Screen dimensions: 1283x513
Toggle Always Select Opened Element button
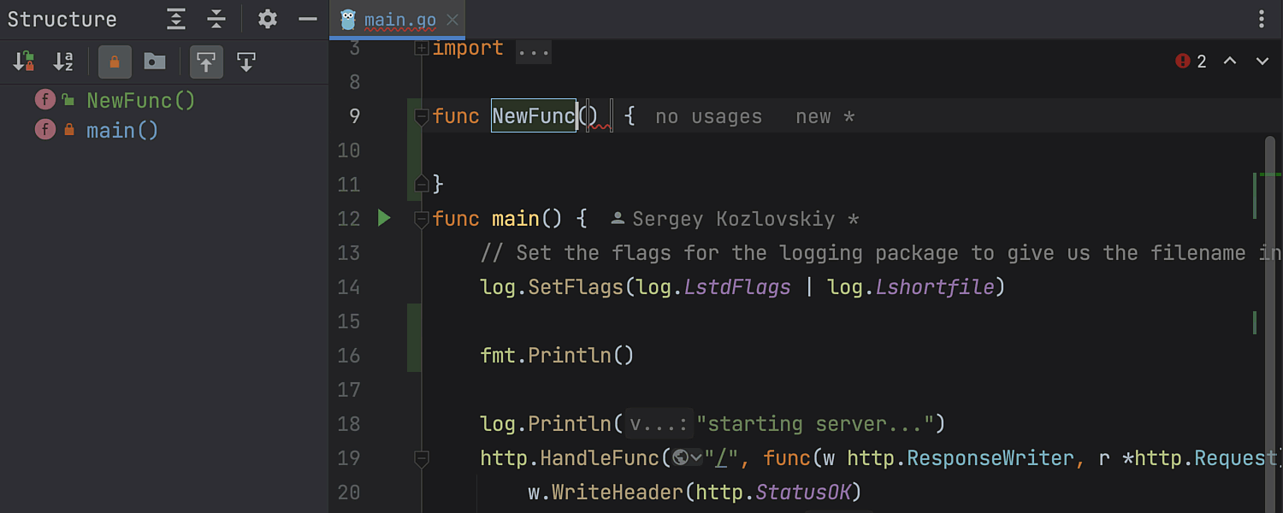tap(206, 62)
